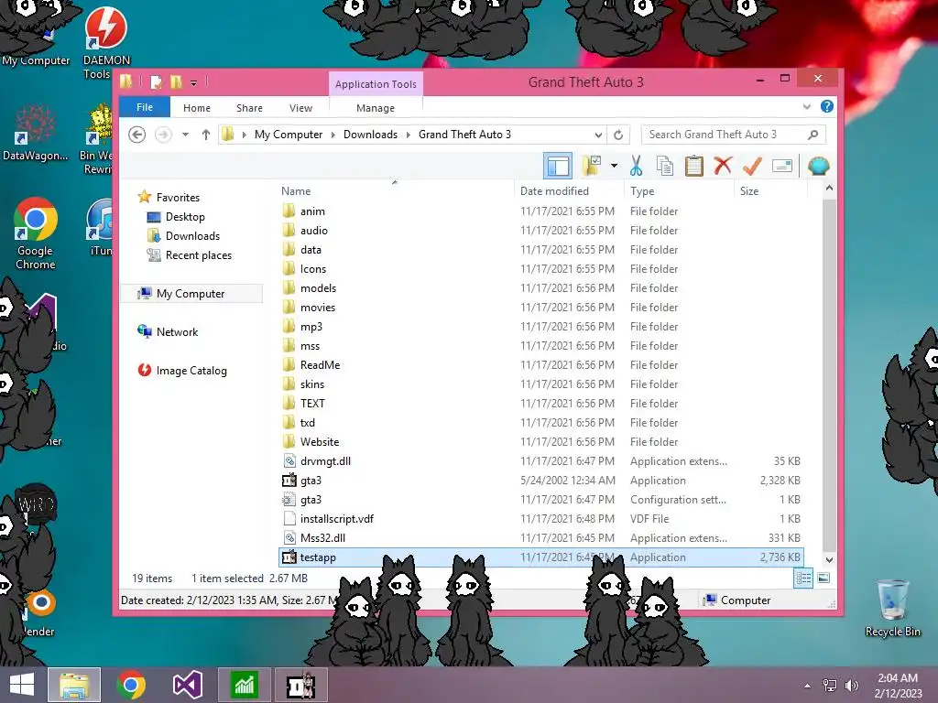Open Visual Studio from the taskbar
This screenshot has height=703, width=938.
(187, 686)
